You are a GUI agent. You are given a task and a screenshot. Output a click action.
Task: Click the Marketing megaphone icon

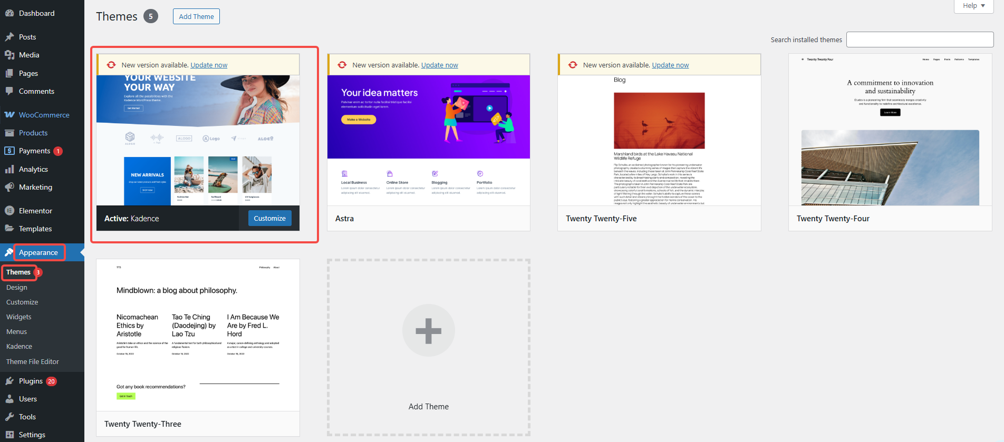(9, 187)
